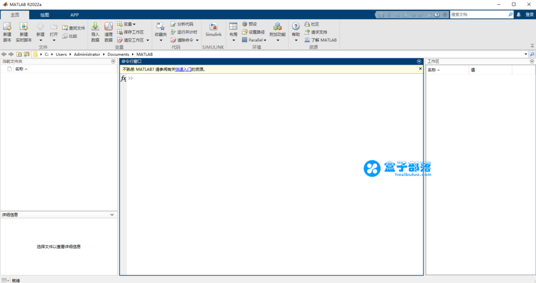
Task: Click the 新建脚本 (New Script) icon
Action: tap(7, 32)
